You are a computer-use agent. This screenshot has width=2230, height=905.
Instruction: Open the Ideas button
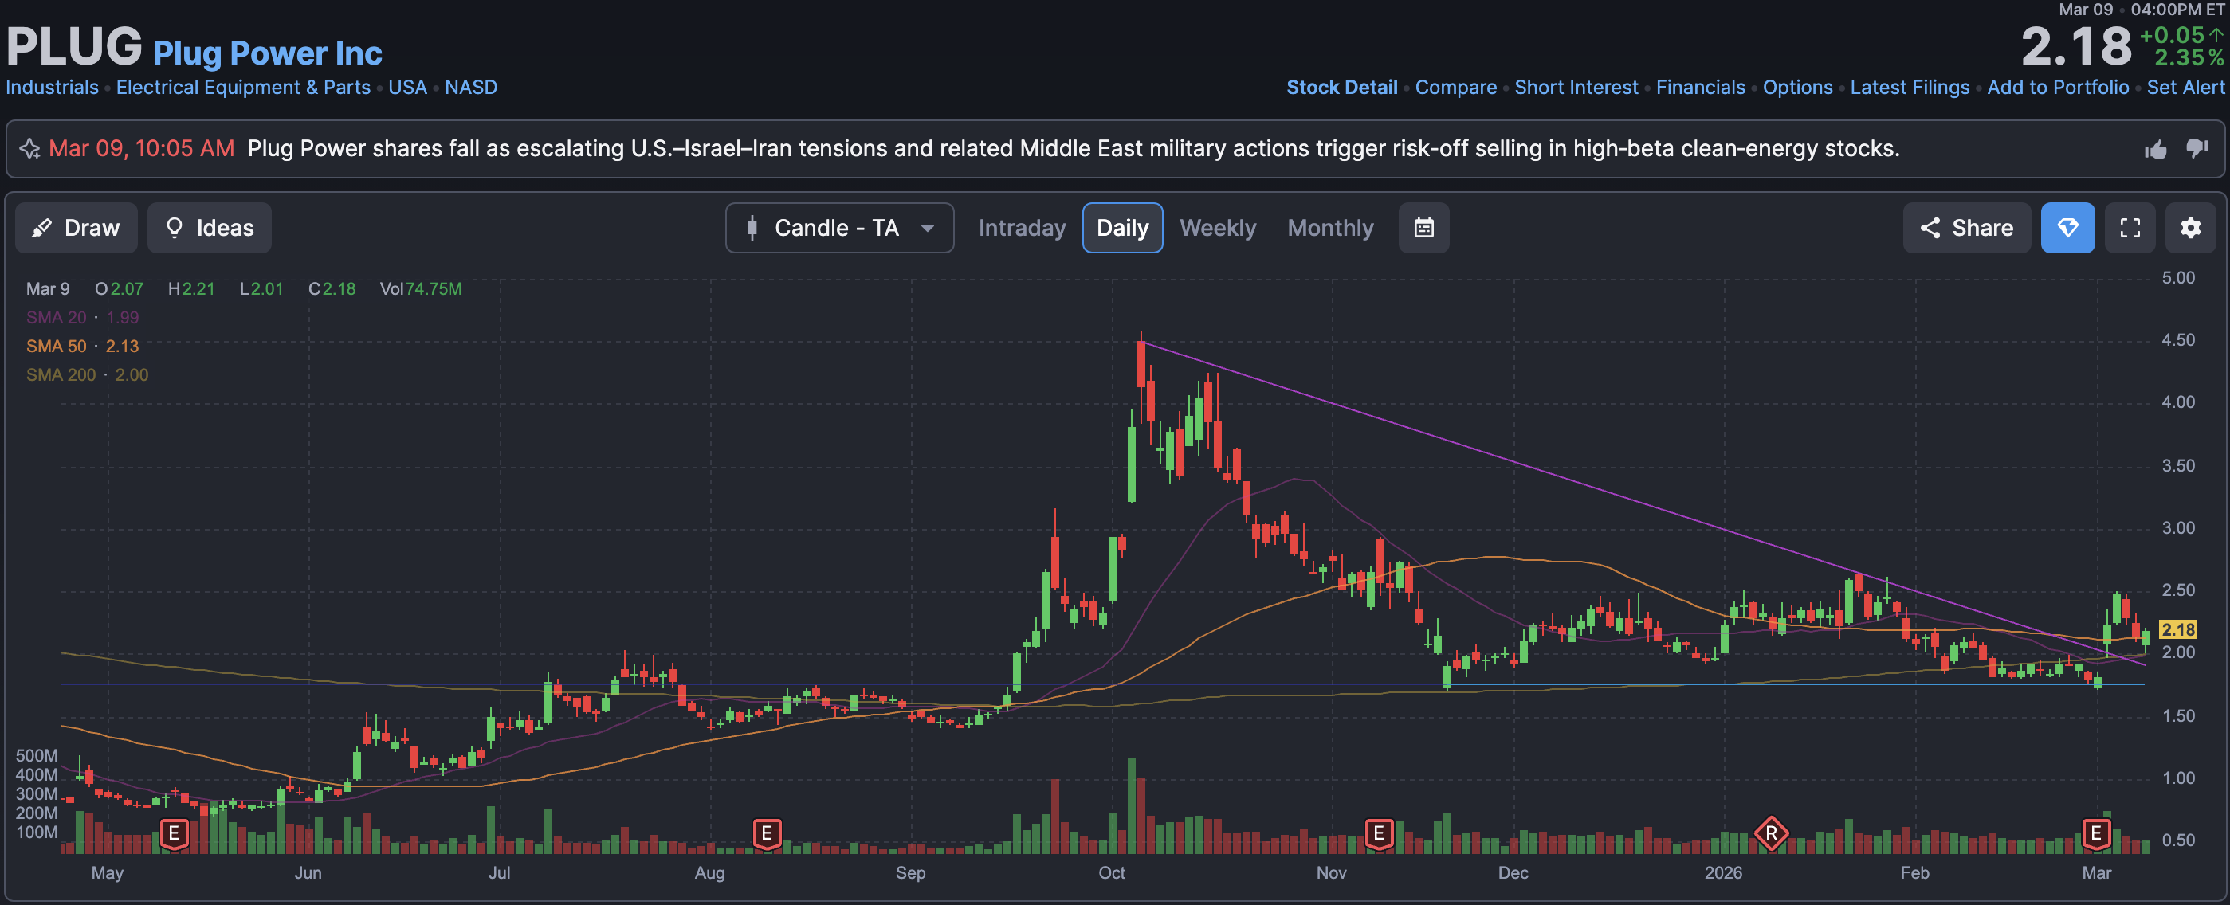tap(209, 228)
